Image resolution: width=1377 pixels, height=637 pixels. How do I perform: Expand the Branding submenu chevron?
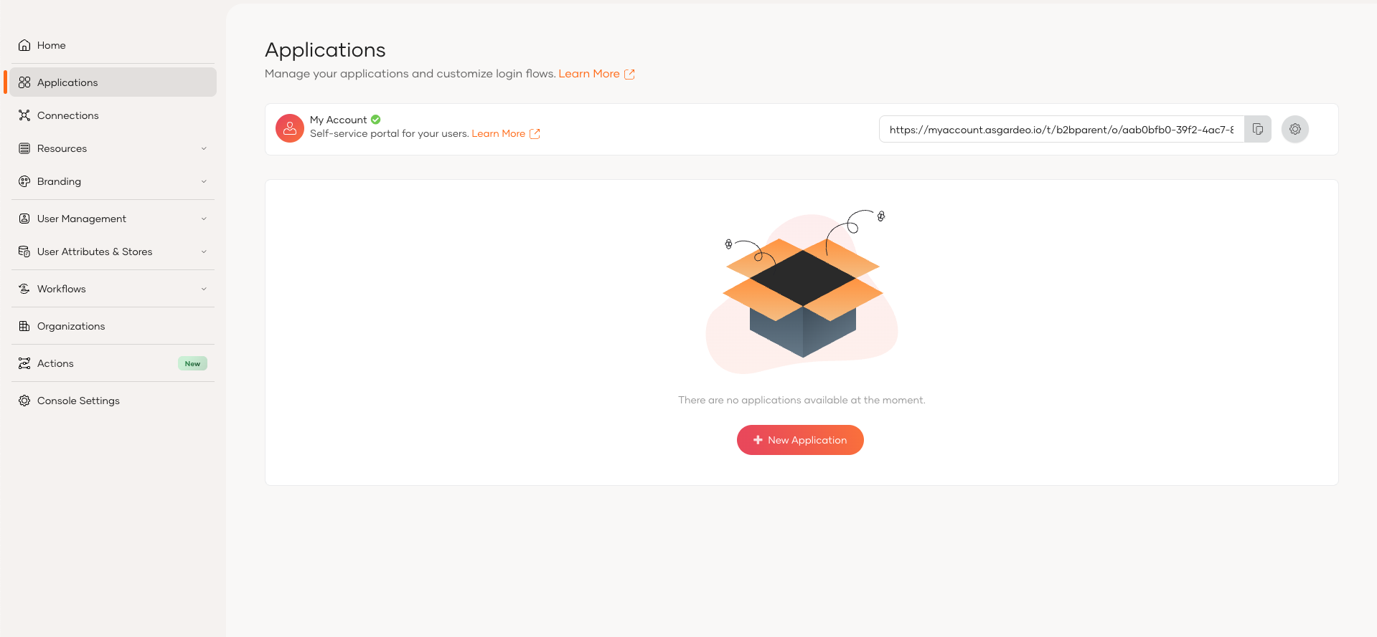tap(204, 181)
